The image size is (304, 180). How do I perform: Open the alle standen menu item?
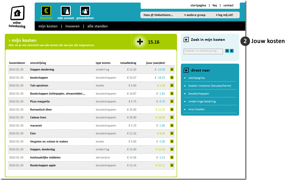coord(98,26)
